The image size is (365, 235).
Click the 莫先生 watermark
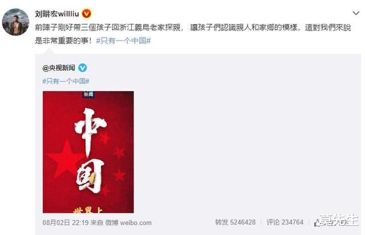click(339, 220)
